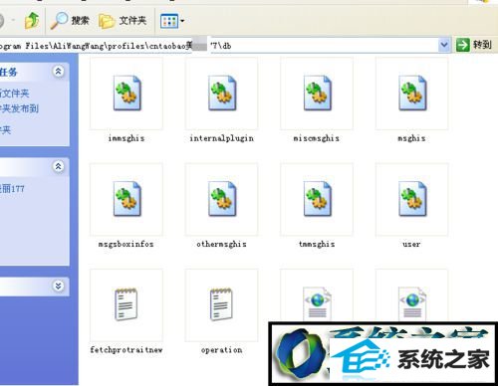Screen dimensions: 498x386
Task: Select the tmmsghis file icon
Action: coord(317,199)
